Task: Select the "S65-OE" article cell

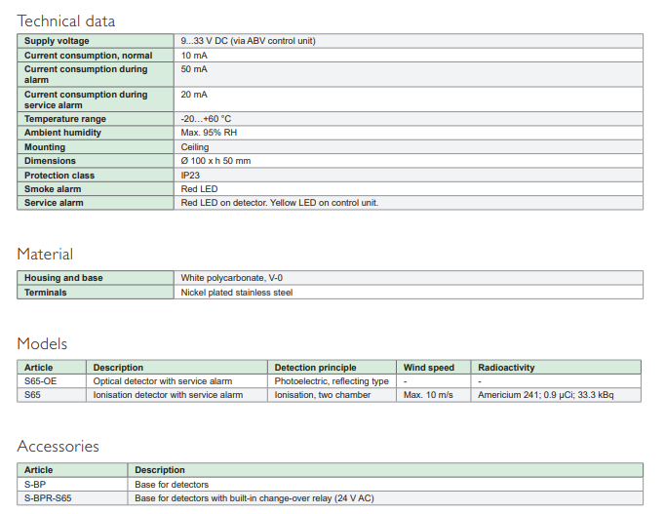Action: pos(41,381)
